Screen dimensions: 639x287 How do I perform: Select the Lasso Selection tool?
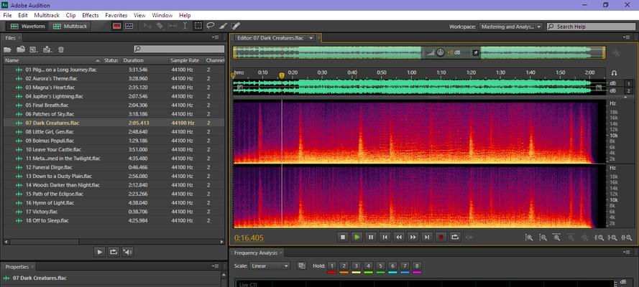pyautogui.click(x=211, y=26)
